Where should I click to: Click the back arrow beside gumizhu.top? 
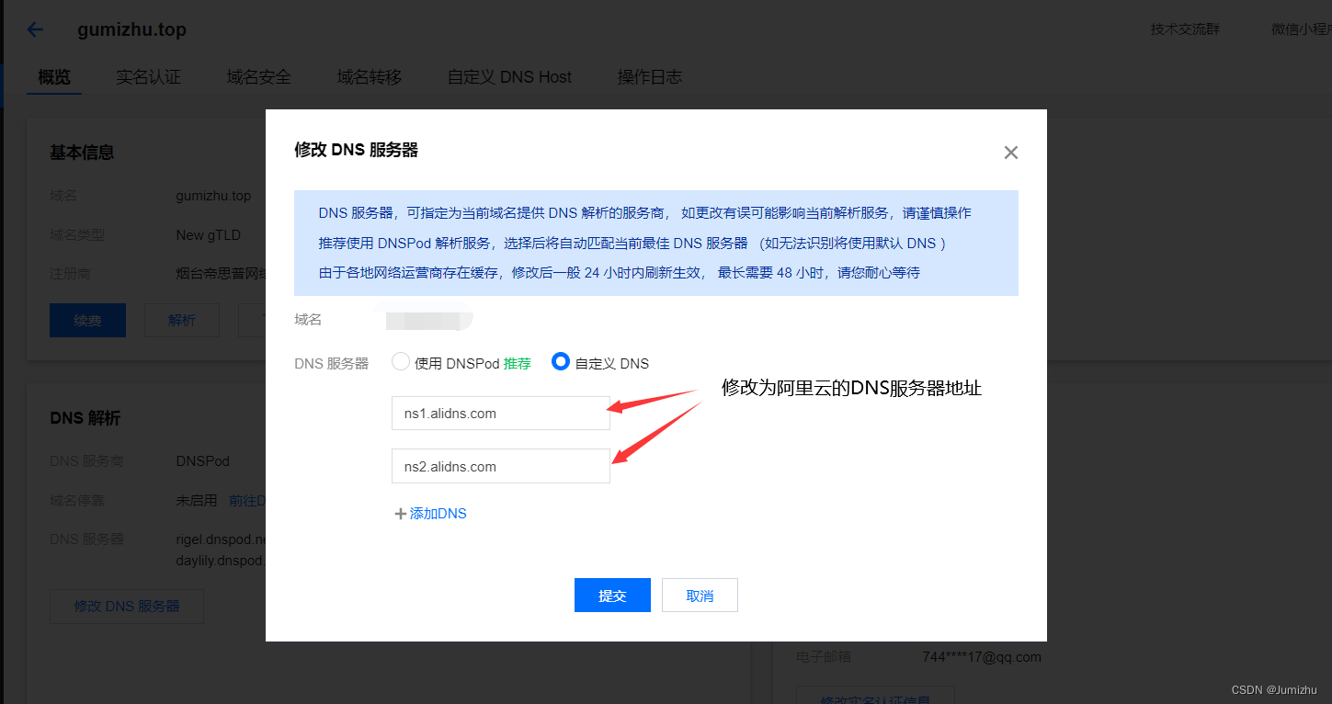34,28
